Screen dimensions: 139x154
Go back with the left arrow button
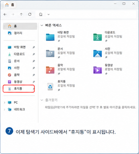pos(5,14)
